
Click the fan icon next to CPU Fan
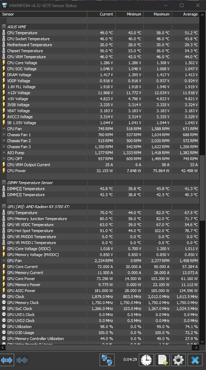click(x=4, y=129)
